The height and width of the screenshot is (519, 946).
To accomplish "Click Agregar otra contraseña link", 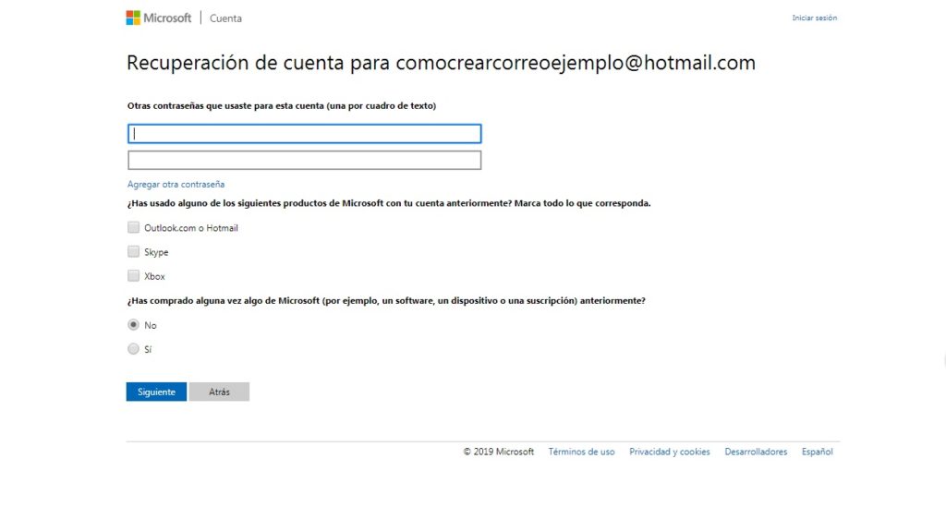I will pos(176,185).
